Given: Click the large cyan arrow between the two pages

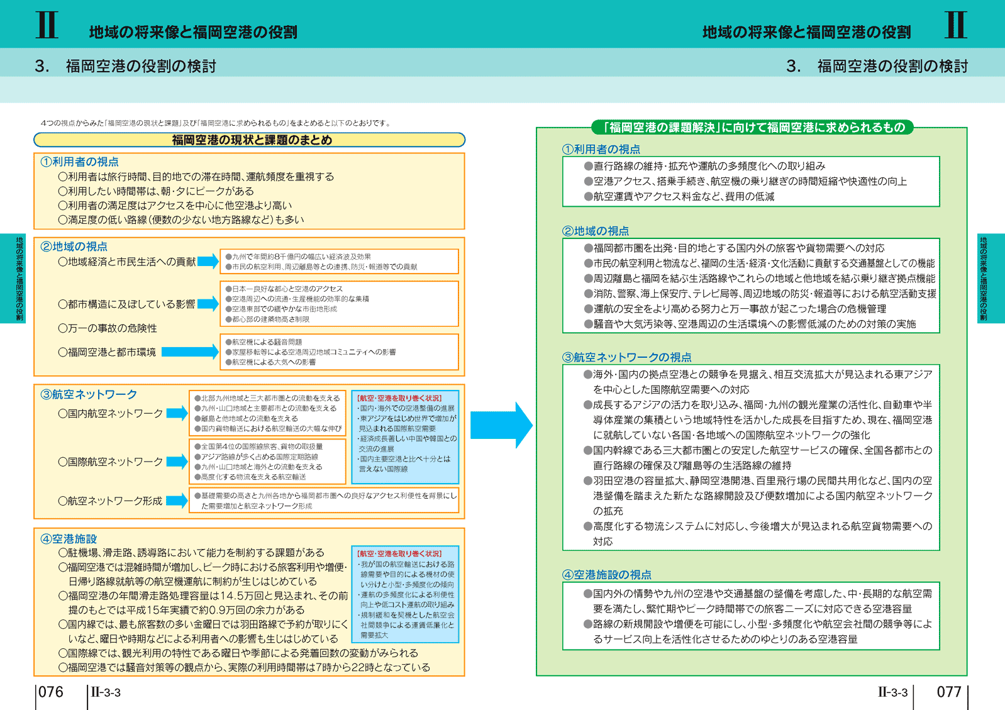Looking at the screenshot, I should [x=501, y=425].
